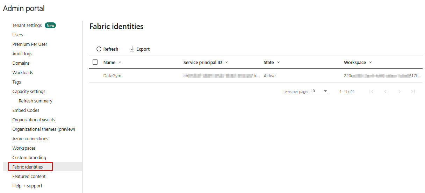Go to last page pagination icon
This screenshot has height=193, width=425.
413,92
